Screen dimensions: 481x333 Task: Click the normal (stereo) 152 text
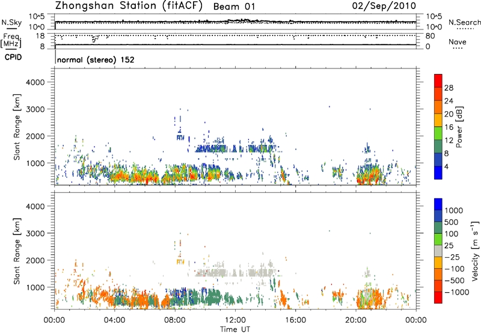(96, 60)
